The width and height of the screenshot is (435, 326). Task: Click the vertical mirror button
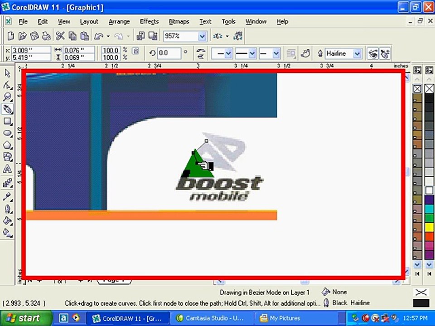coord(201,57)
